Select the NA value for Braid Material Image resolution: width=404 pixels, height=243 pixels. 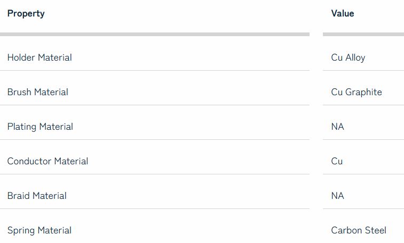point(337,196)
